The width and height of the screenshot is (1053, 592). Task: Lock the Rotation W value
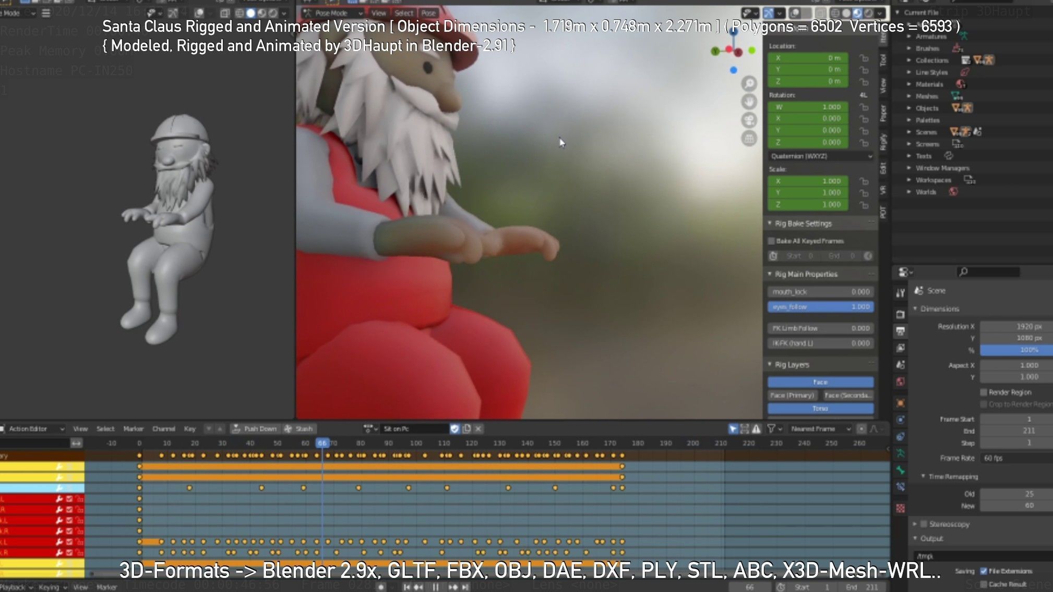tap(864, 107)
